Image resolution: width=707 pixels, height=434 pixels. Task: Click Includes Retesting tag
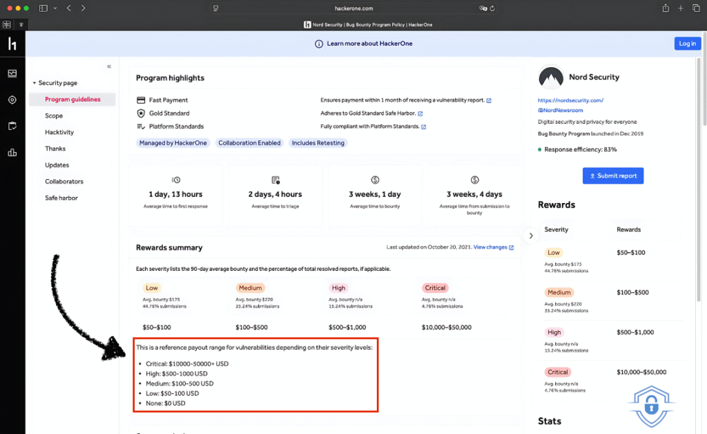click(x=318, y=143)
